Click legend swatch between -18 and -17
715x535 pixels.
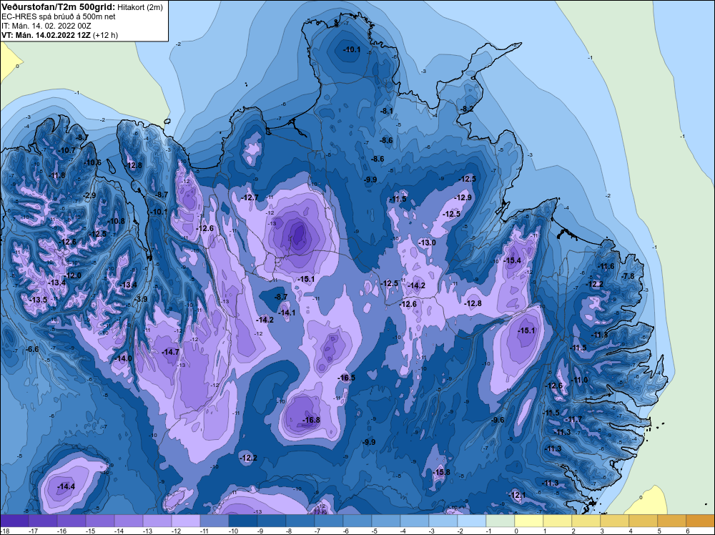14,521
